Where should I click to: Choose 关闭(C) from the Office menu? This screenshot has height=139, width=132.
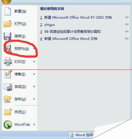pos(20,112)
